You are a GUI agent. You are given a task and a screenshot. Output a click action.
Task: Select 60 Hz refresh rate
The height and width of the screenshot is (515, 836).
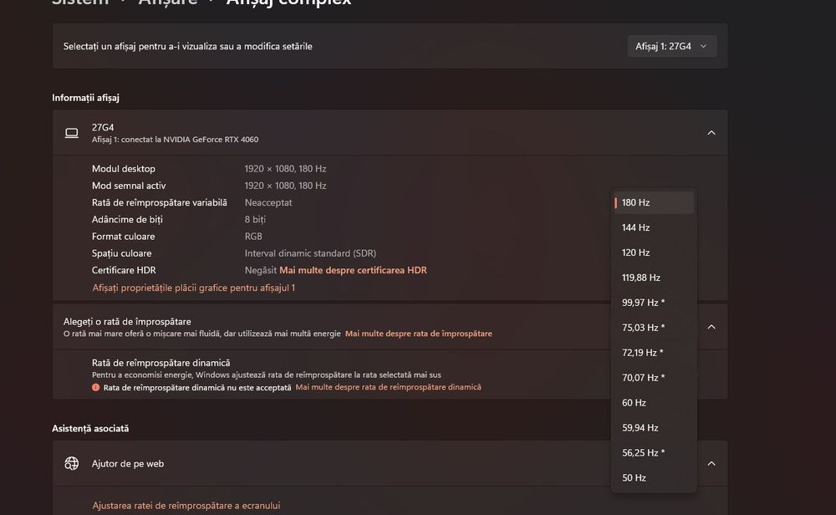(x=654, y=403)
